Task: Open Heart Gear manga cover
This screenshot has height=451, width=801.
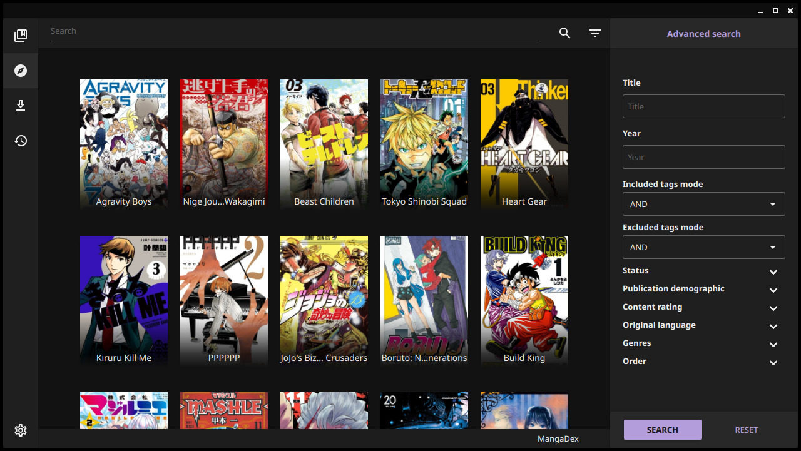Action: pyautogui.click(x=524, y=144)
